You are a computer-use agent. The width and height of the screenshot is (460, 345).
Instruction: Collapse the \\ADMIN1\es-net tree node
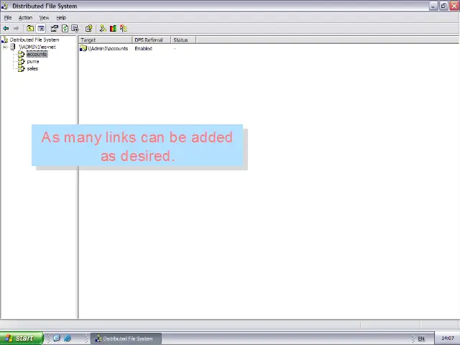5,47
